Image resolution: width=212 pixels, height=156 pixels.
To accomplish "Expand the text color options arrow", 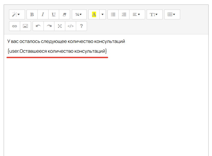I will [x=102, y=15].
